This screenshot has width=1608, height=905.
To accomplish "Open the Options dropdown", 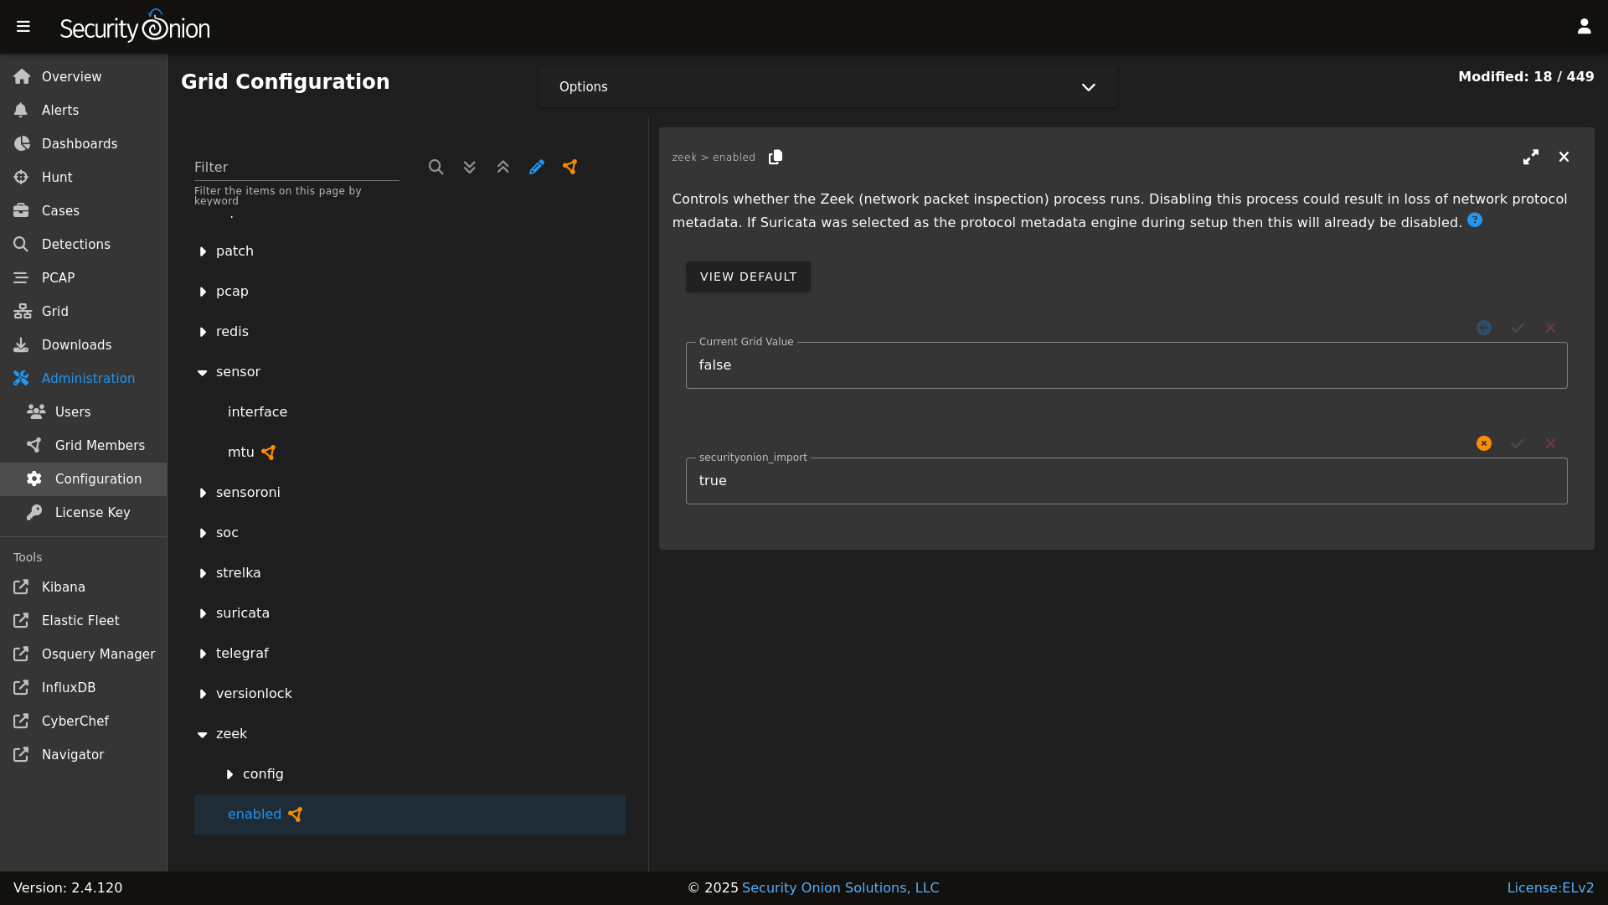I will [x=827, y=87].
